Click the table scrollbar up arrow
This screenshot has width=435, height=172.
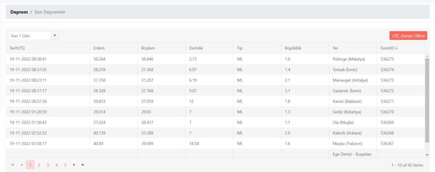[x=427, y=56]
